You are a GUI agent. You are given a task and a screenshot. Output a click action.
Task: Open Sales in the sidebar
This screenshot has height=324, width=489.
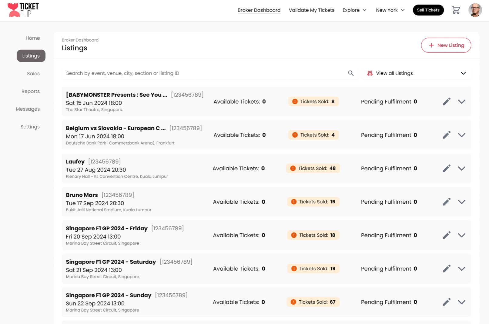coord(33,73)
